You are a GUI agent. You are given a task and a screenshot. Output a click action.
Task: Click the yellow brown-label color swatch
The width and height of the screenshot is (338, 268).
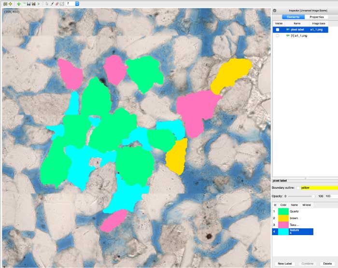(x=283, y=218)
